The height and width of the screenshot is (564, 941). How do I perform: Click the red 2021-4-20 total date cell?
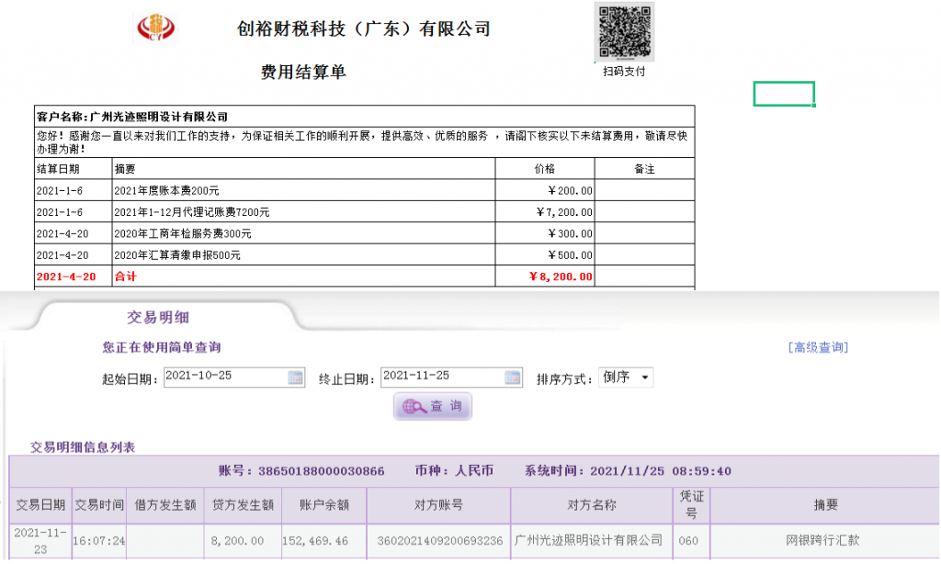click(x=74, y=276)
